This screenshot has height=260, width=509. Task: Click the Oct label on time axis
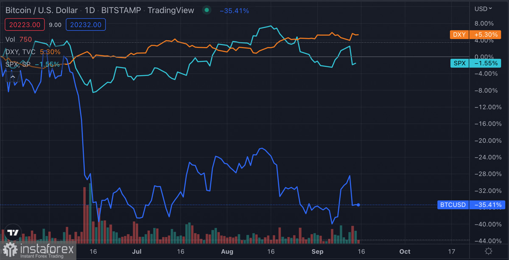tap(405, 252)
